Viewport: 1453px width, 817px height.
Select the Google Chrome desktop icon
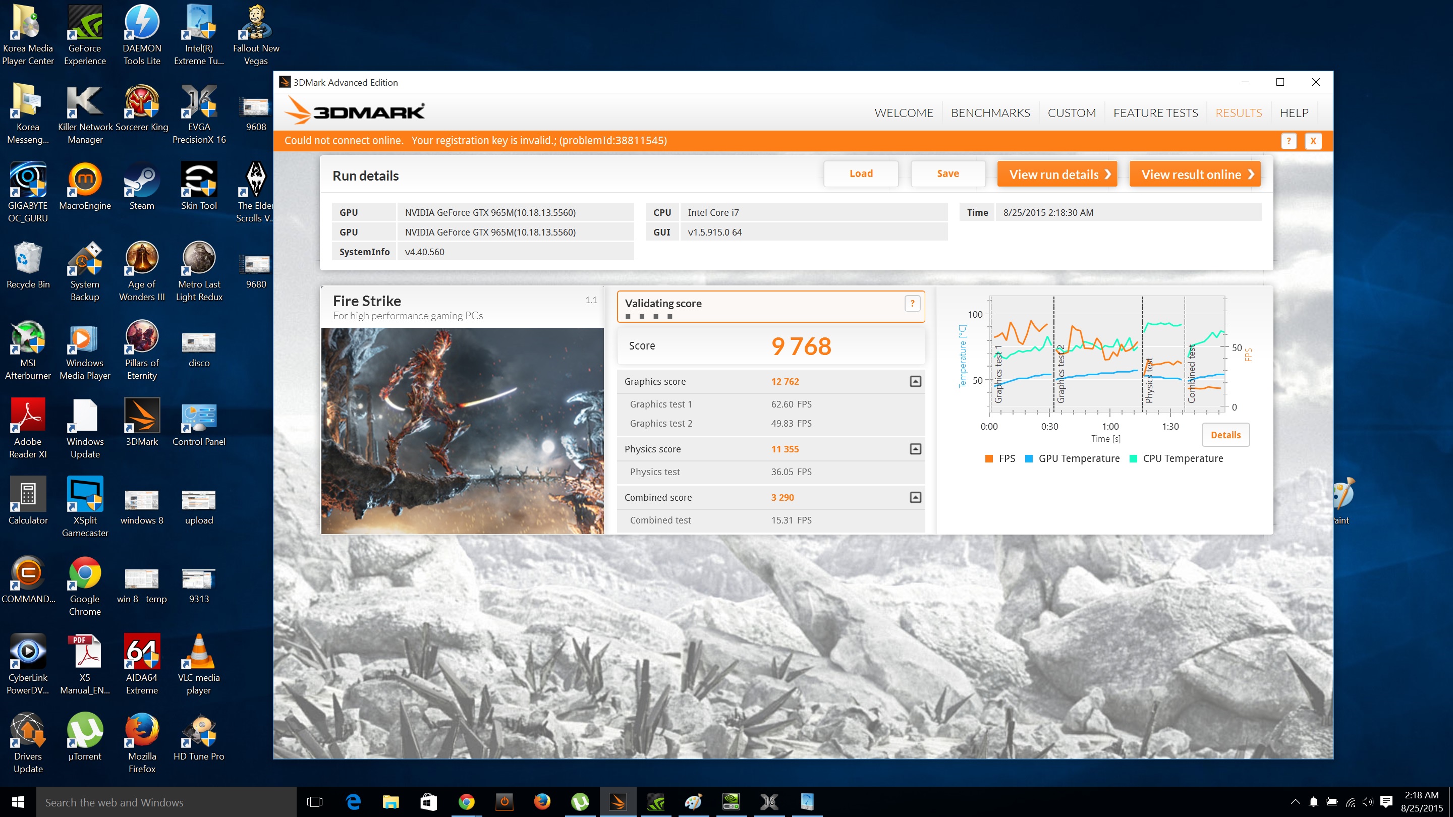tap(85, 586)
